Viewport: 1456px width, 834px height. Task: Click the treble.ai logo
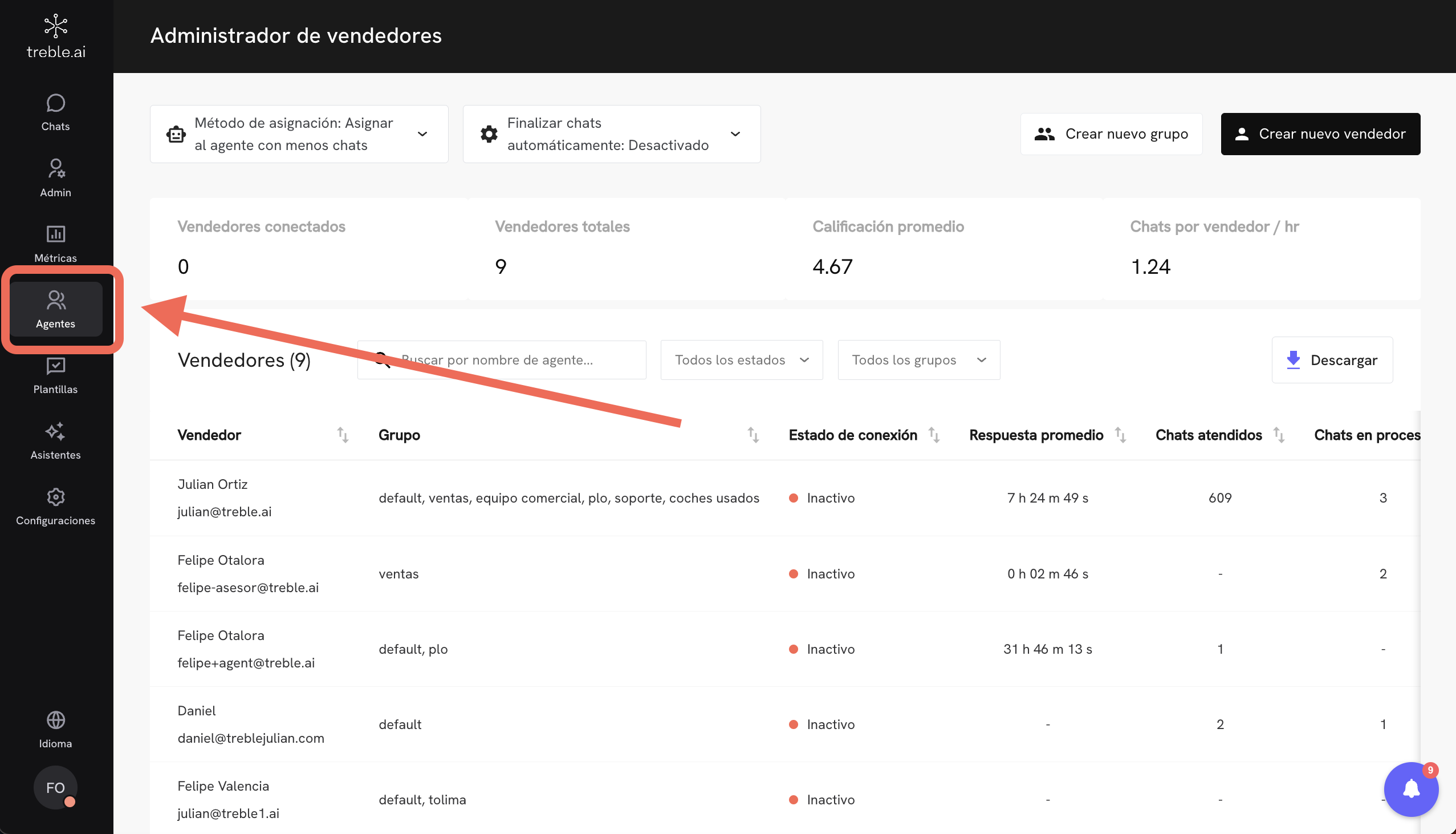pyautogui.click(x=55, y=37)
